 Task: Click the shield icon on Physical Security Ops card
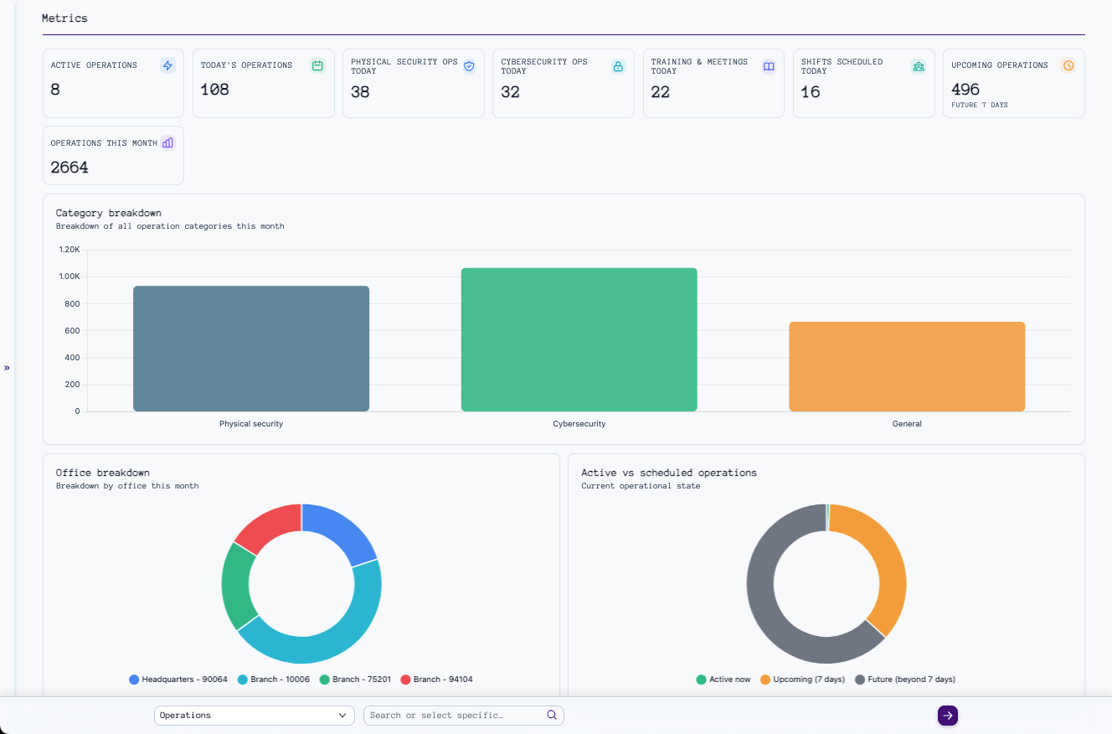click(469, 65)
